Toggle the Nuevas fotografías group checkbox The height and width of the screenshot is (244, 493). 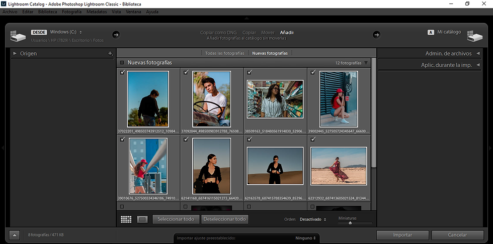point(122,63)
